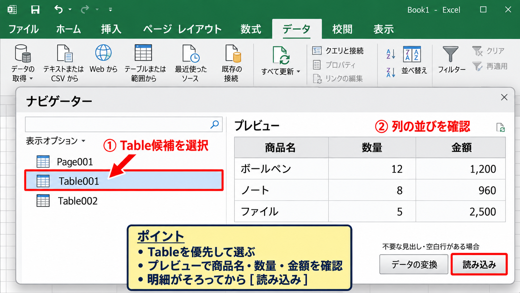Switch to the 表示 tab

tap(383, 29)
